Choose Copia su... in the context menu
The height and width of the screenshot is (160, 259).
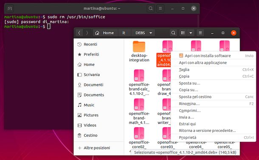click(x=214, y=90)
